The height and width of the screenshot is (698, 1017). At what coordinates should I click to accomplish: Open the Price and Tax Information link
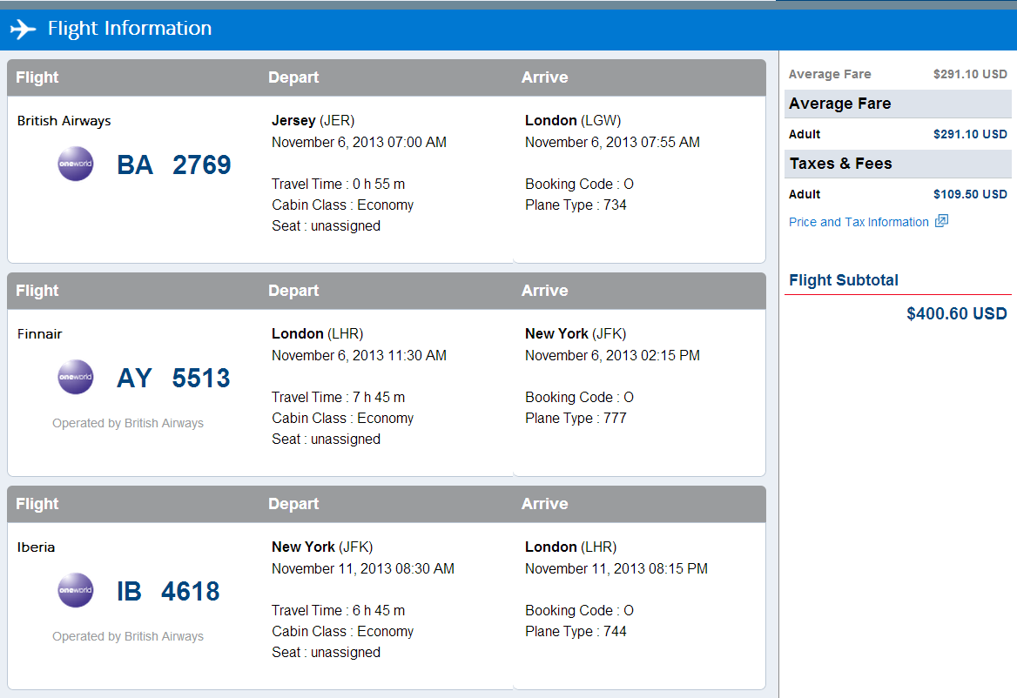(859, 222)
